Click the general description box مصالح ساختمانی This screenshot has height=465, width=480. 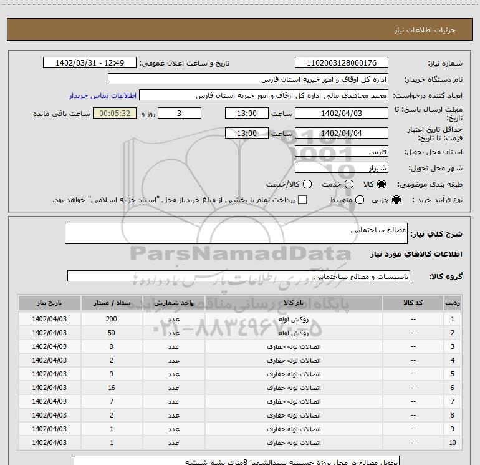236,233
